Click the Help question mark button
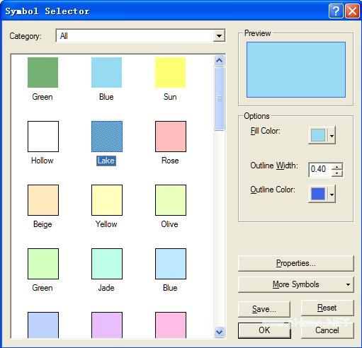This screenshot has height=348, width=362. click(336, 11)
